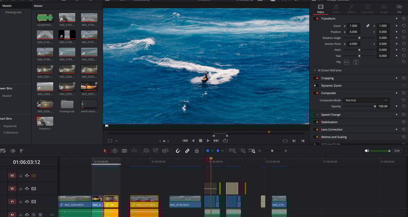
Task: Switch to the Effects inspector tab
Action: tap(351, 9)
